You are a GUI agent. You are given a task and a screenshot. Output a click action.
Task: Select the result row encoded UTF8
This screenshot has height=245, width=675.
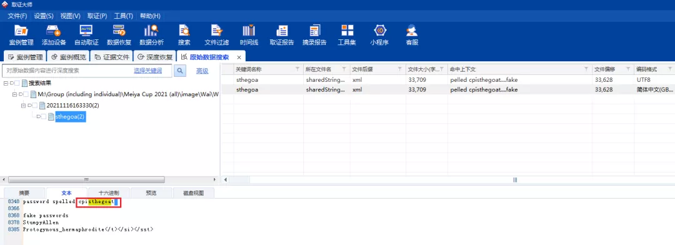[447, 79]
